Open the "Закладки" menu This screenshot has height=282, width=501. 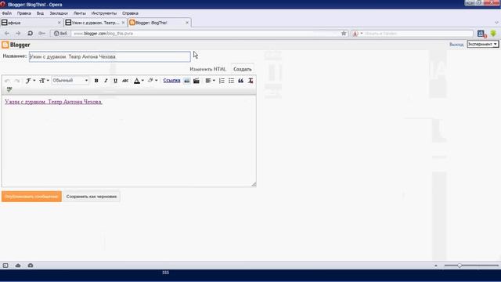59,13
